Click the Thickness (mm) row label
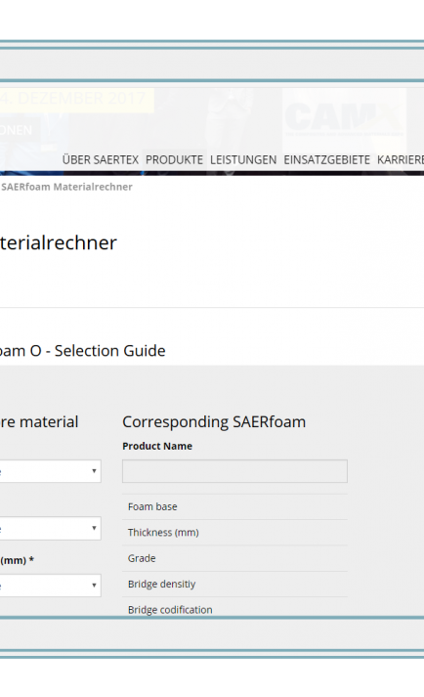Screen dimensions: 424x697 point(163,533)
